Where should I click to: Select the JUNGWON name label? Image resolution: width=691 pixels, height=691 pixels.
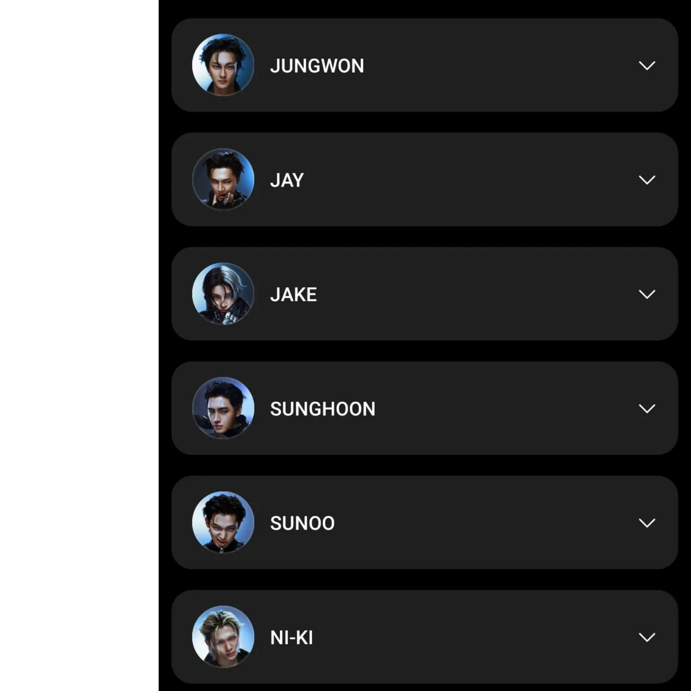[x=317, y=66]
